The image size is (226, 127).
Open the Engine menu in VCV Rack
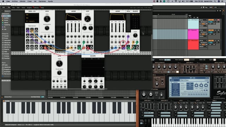[x=29, y=8]
